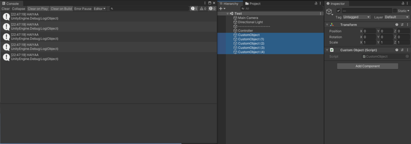
Task: Switch to the Project tab
Action: (x=253, y=4)
